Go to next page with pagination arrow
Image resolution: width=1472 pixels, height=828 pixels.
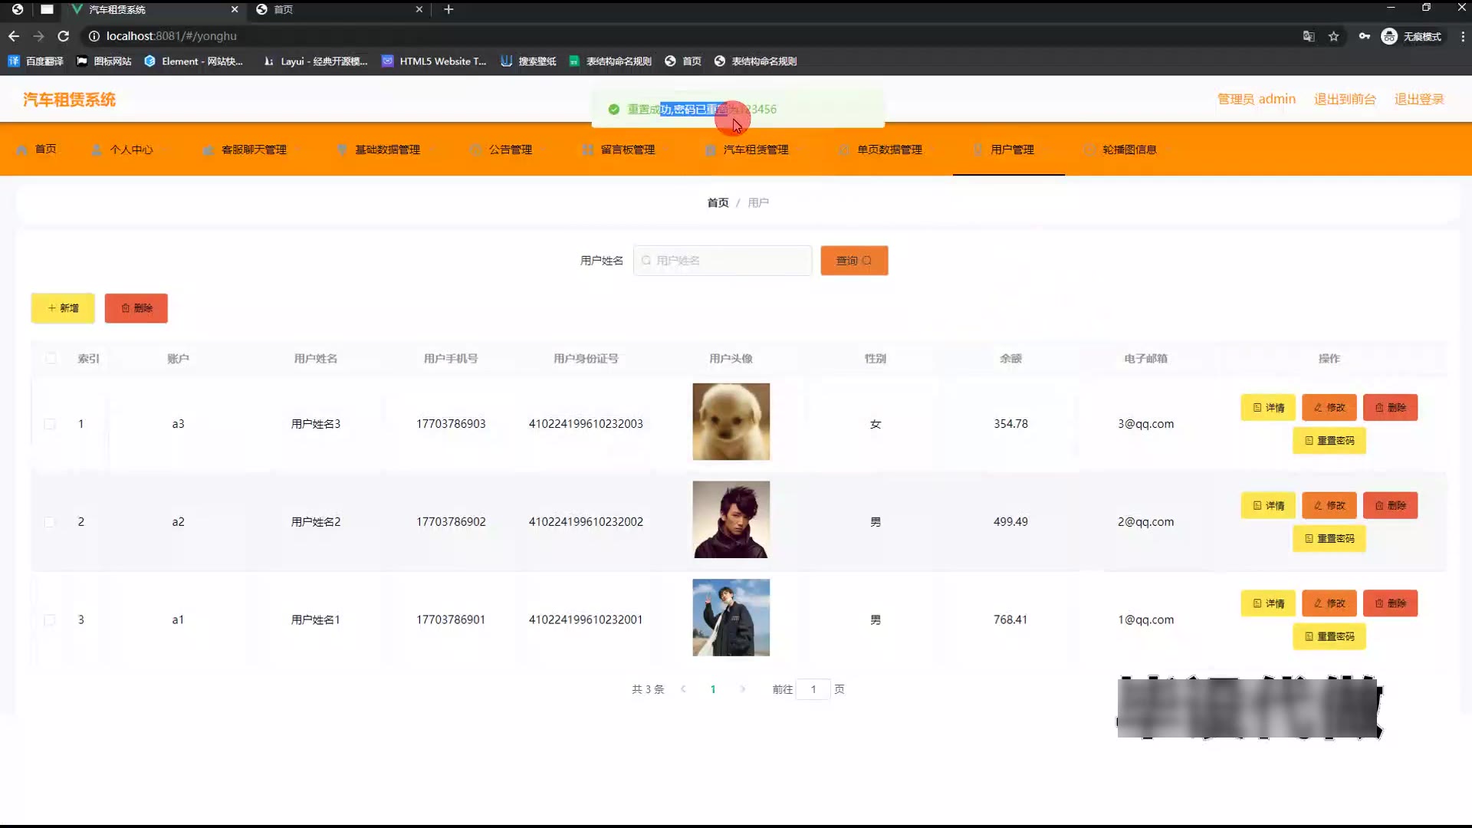pos(742,689)
